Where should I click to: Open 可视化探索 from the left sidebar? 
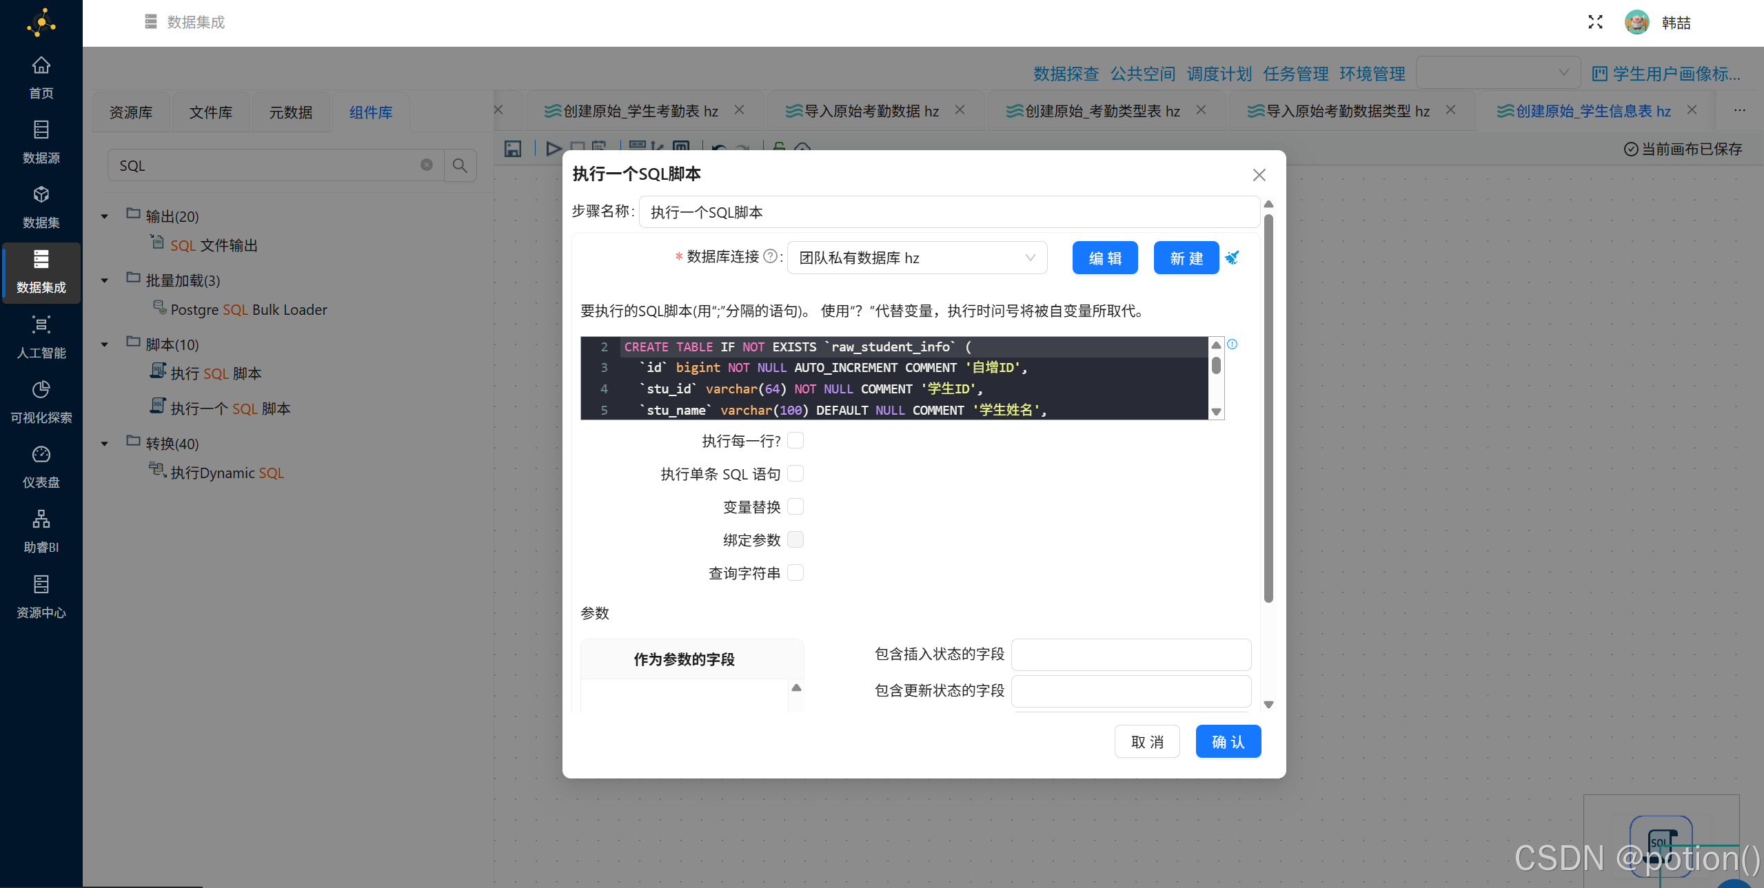[x=41, y=402]
